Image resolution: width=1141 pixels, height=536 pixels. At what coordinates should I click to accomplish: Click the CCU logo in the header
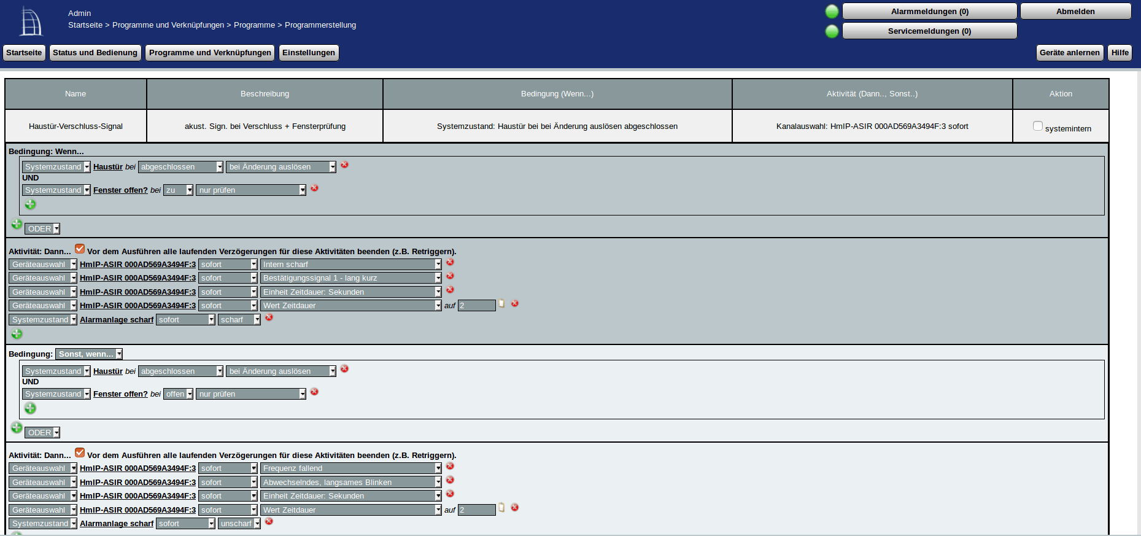point(31,21)
